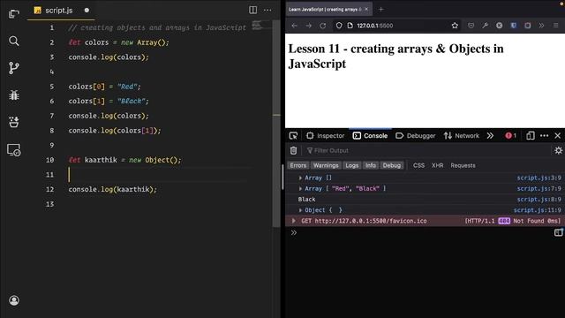The height and width of the screenshot is (318, 565).
Task: Activate the element picker in devtools
Action: point(293,135)
